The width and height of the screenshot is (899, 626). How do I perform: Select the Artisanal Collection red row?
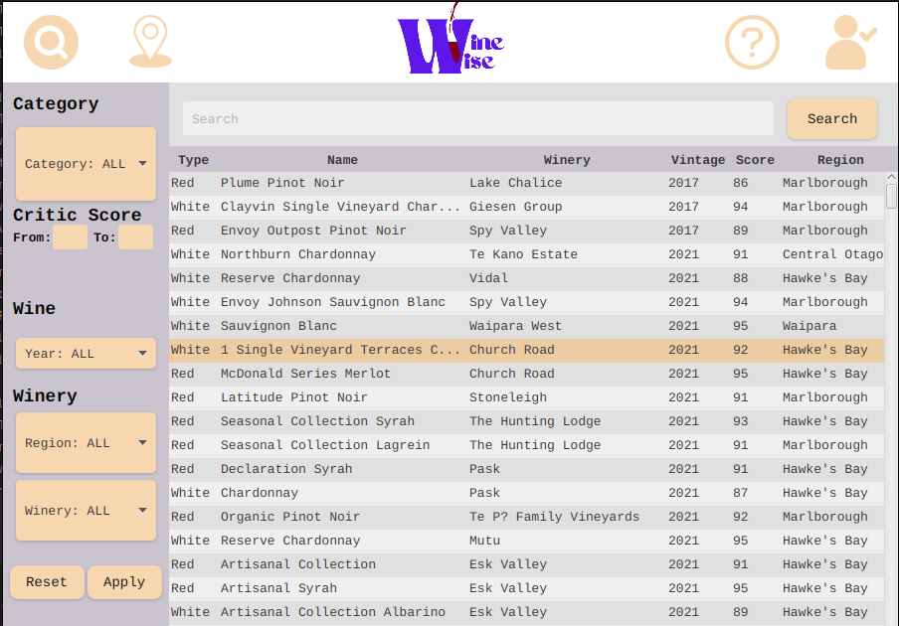click(526, 564)
